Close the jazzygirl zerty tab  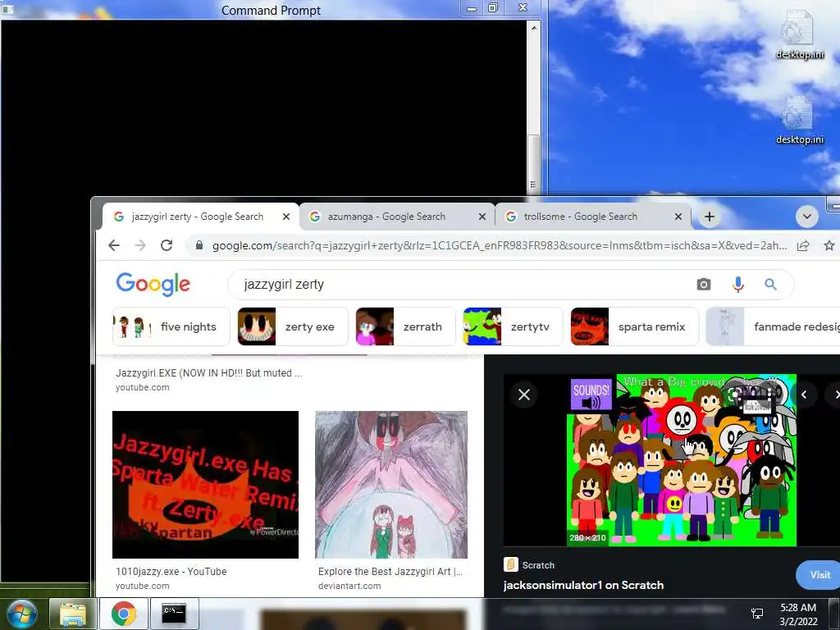pos(286,217)
